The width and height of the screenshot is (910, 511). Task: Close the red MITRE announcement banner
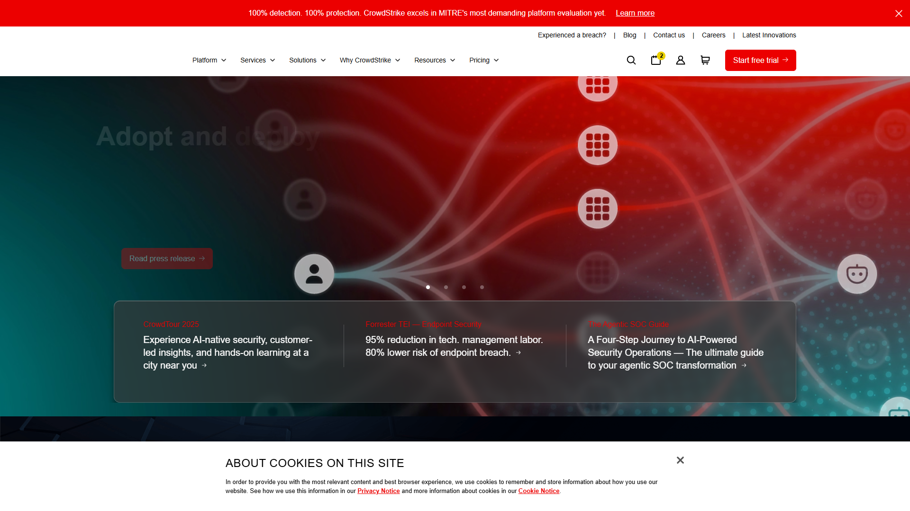[x=899, y=13]
